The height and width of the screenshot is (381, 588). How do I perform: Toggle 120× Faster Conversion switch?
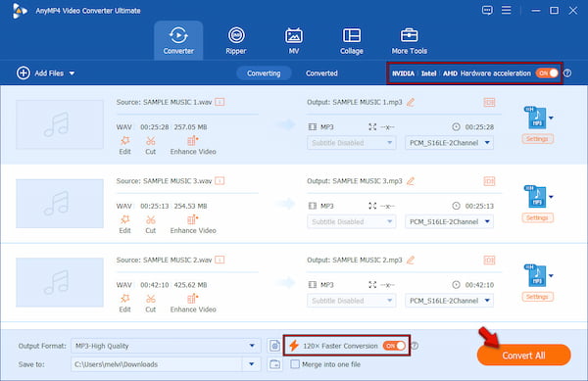(x=394, y=346)
